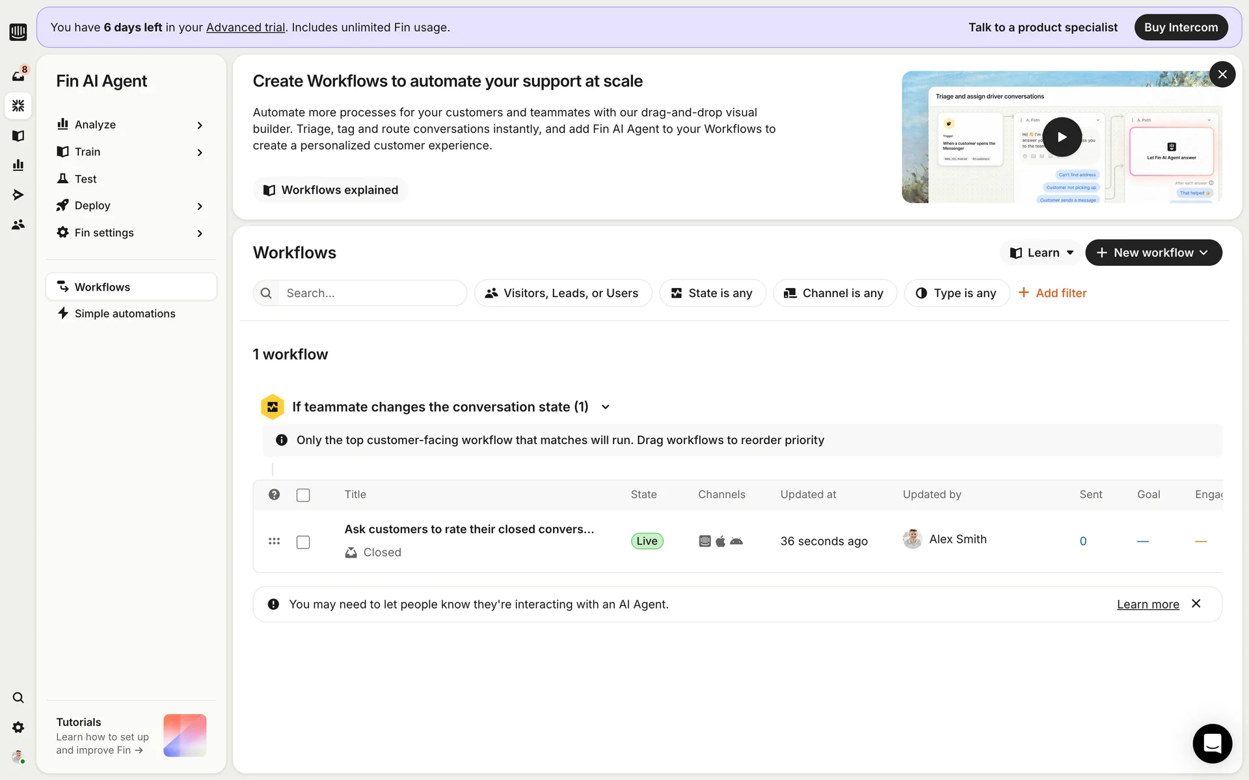This screenshot has width=1249, height=780.
Task: Open Contacts people icon in left rail
Action: (x=18, y=224)
